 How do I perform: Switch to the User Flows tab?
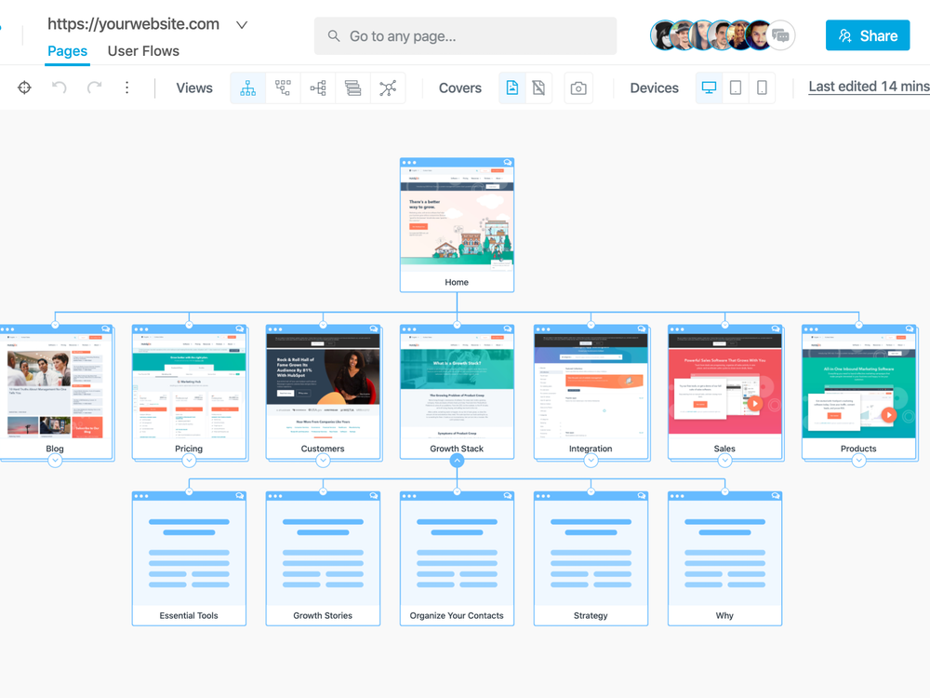tap(143, 51)
